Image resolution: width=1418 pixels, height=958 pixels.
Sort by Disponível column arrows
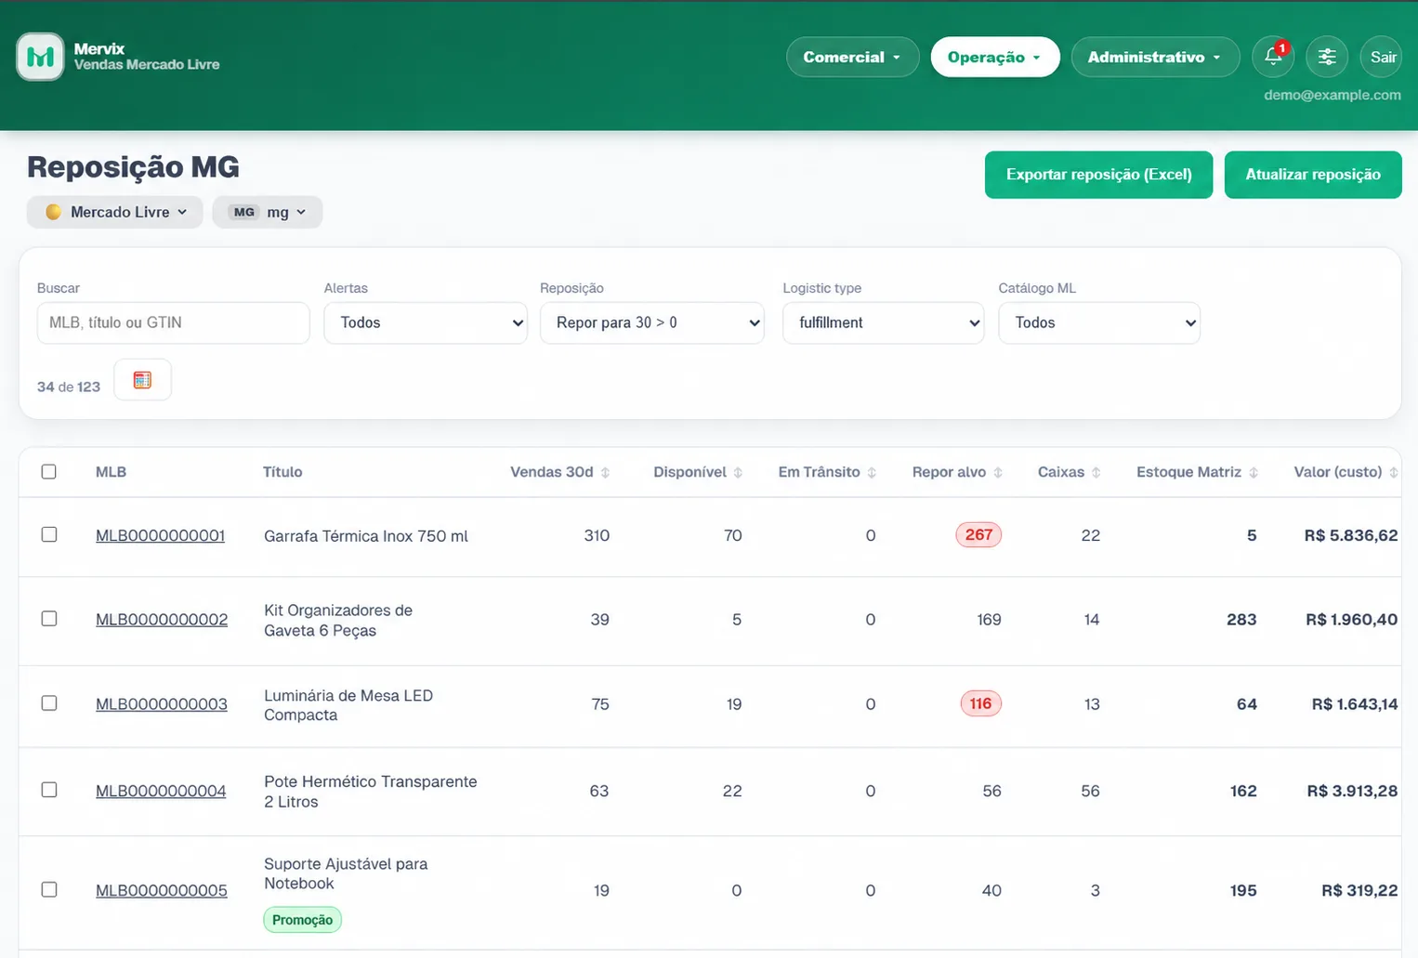[x=738, y=473]
